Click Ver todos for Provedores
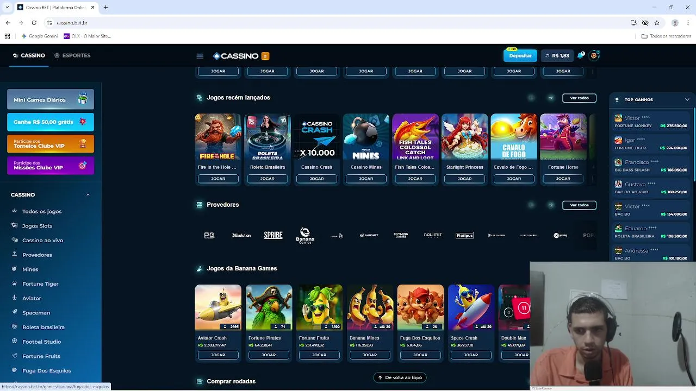Image resolution: width=696 pixels, height=391 pixels. (579, 205)
